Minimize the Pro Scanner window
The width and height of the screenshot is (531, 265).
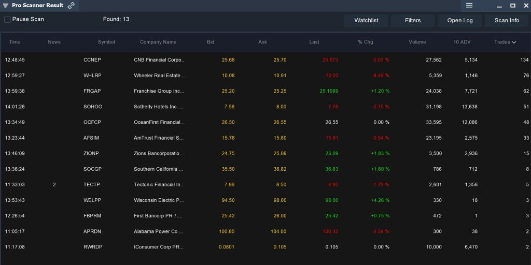point(499,6)
